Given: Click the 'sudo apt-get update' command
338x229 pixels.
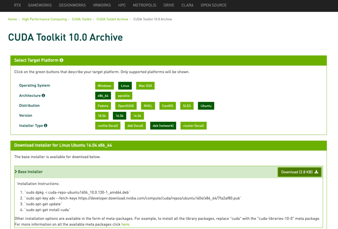Looking at the screenshot, I should [44, 204].
